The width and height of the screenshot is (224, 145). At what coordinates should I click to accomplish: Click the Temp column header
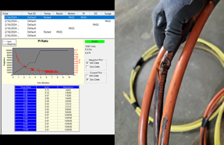pyautogui.click(x=47, y=14)
